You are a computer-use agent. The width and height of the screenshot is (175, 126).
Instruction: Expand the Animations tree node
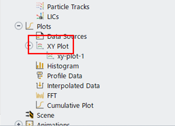pos(19,123)
